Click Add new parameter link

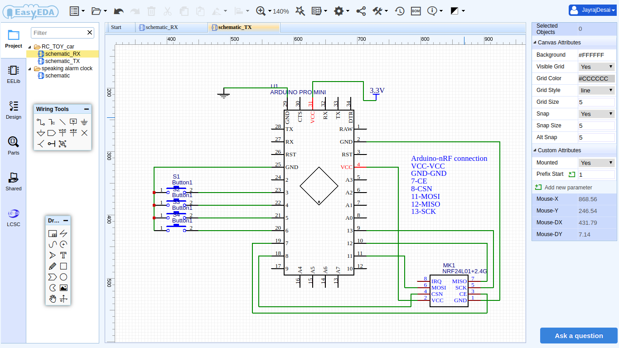(x=568, y=188)
